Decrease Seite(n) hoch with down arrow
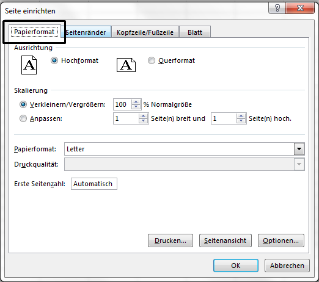This screenshot has height=282, width=319. tap(241, 121)
